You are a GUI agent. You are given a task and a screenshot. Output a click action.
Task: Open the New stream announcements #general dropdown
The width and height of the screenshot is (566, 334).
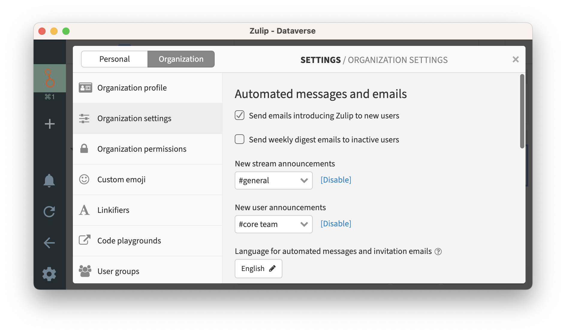point(273,180)
